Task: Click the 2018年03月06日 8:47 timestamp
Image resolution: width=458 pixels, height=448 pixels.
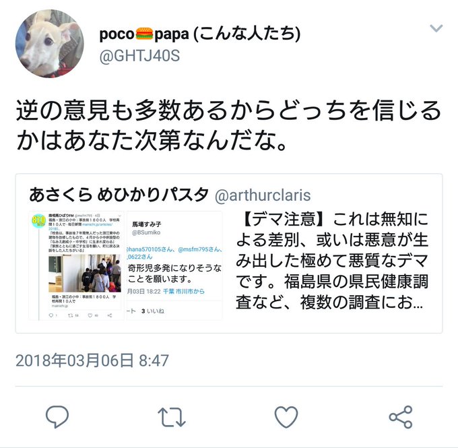Action: (x=92, y=360)
